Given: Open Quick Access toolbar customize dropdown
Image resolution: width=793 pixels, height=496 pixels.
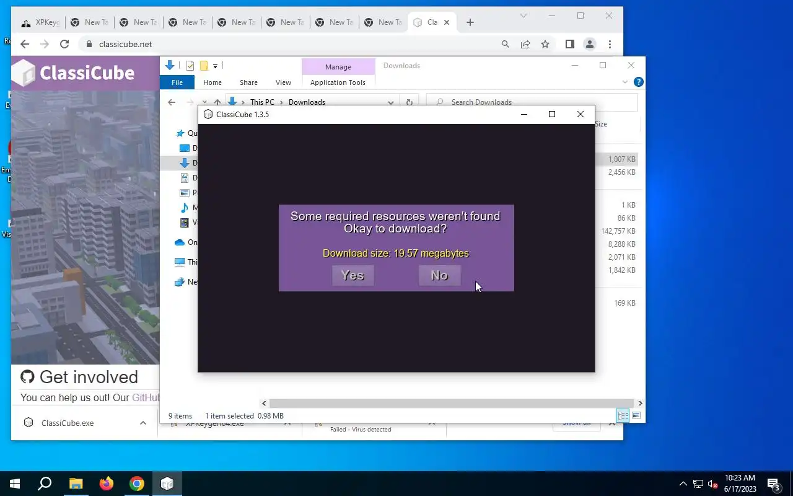Looking at the screenshot, I should (x=216, y=66).
